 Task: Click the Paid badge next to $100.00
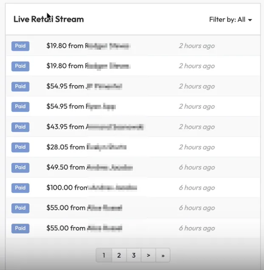(20, 188)
